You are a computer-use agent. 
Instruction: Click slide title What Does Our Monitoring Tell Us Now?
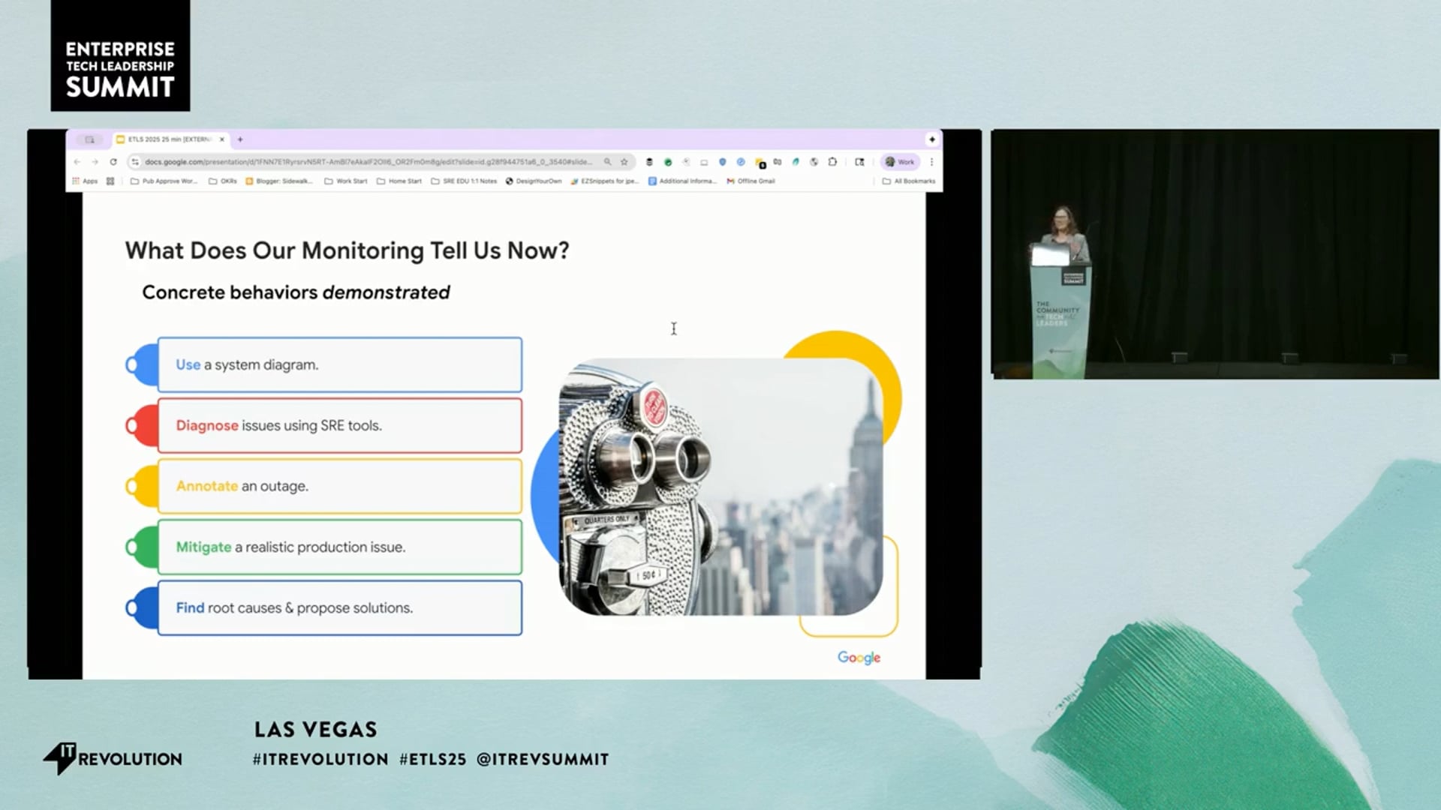(x=347, y=250)
